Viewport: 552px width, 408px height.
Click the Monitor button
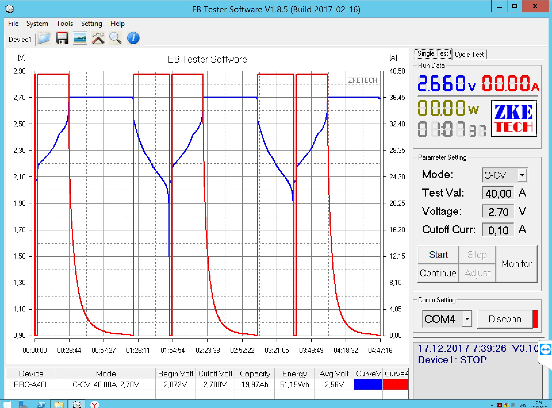pos(517,264)
